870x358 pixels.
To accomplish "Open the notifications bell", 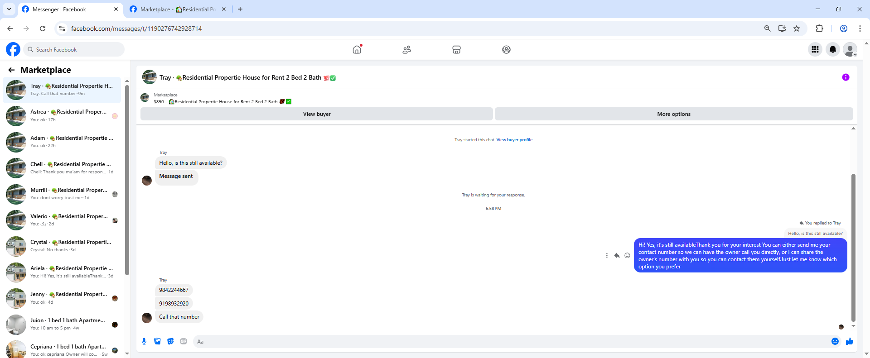I will click(833, 49).
